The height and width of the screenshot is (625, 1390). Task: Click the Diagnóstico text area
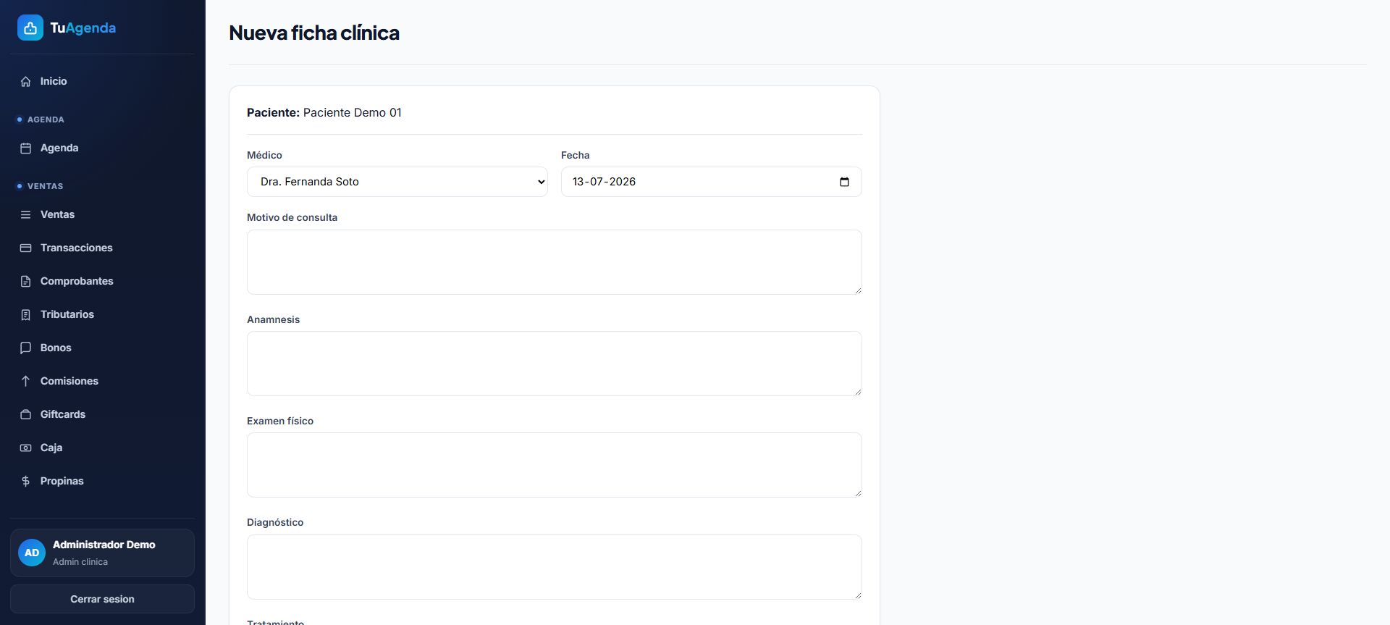[554, 567]
